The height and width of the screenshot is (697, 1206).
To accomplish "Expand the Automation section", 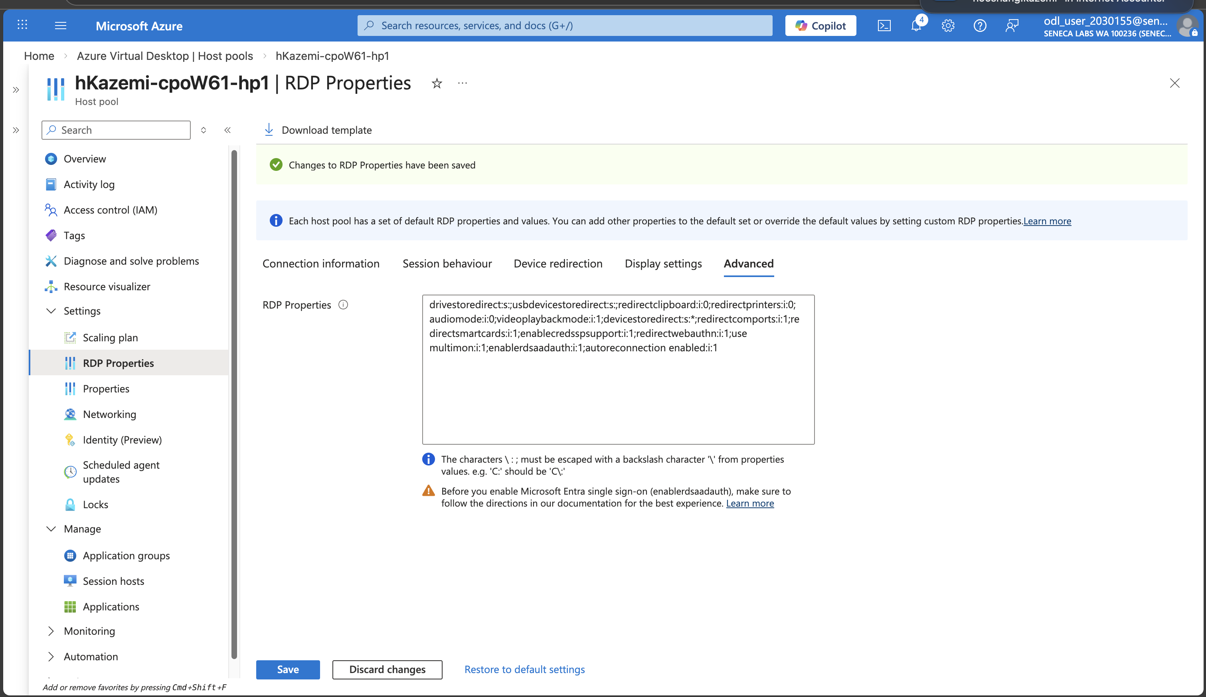I will click(x=51, y=657).
